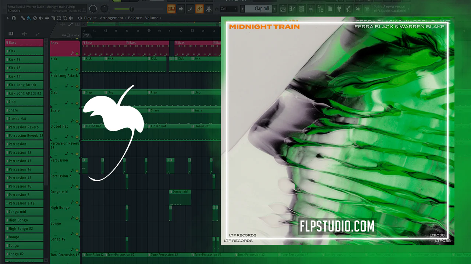
Task: Open the SLIDE options dropdown arrow
Action: tap(78, 35)
